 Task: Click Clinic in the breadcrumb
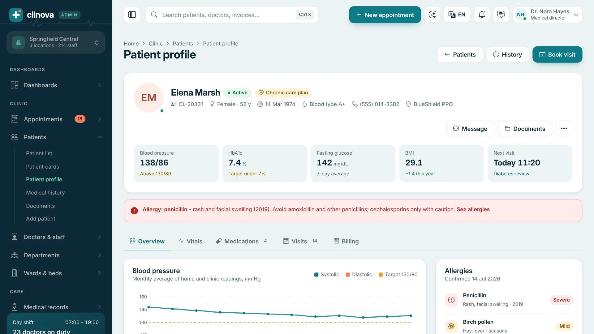pyautogui.click(x=156, y=44)
